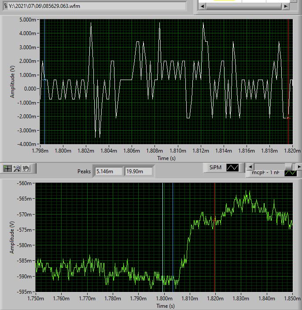Click the SiPM plot line style swatch

click(x=232, y=168)
